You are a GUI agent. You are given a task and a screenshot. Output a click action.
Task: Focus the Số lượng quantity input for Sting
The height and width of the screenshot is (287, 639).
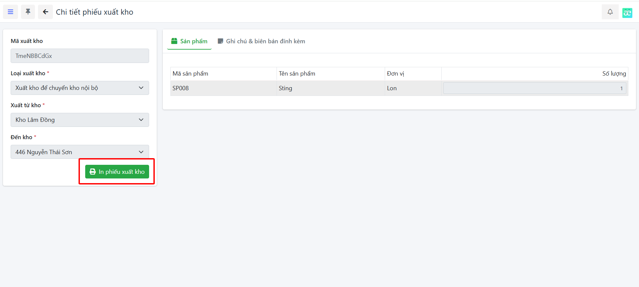[x=534, y=88]
